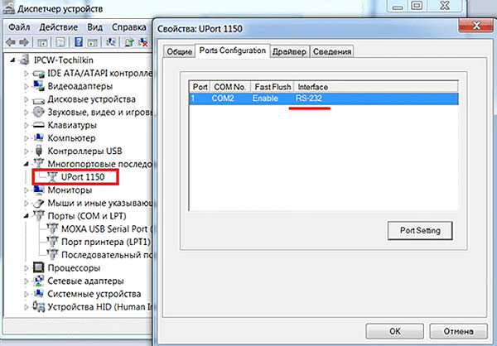The height and width of the screenshot is (346, 497).
Task: Click the Системные устройства icon
Action: tap(39, 294)
